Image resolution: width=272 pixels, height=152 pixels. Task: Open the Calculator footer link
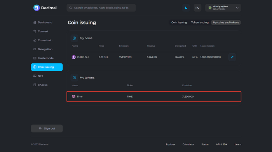pos(188,144)
